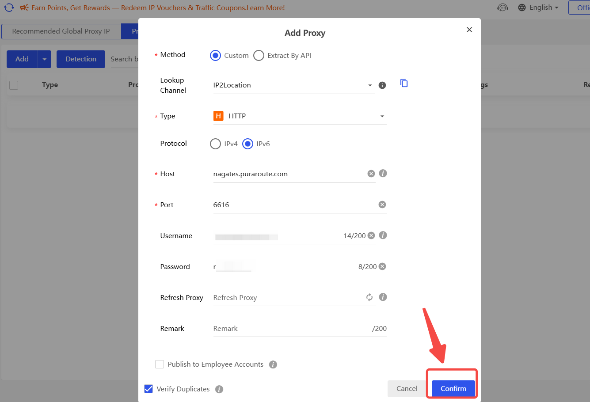The width and height of the screenshot is (590, 402).
Task: Uncheck the Verify Duplicates checkbox
Action: [148, 389]
